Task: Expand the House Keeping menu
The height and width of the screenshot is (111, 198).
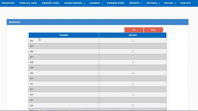Action: tap(75, 3)
